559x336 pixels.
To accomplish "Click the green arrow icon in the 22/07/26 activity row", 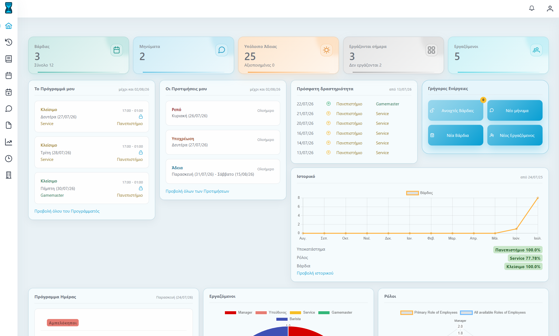I will pyautogui.click(x=328, y=104).
